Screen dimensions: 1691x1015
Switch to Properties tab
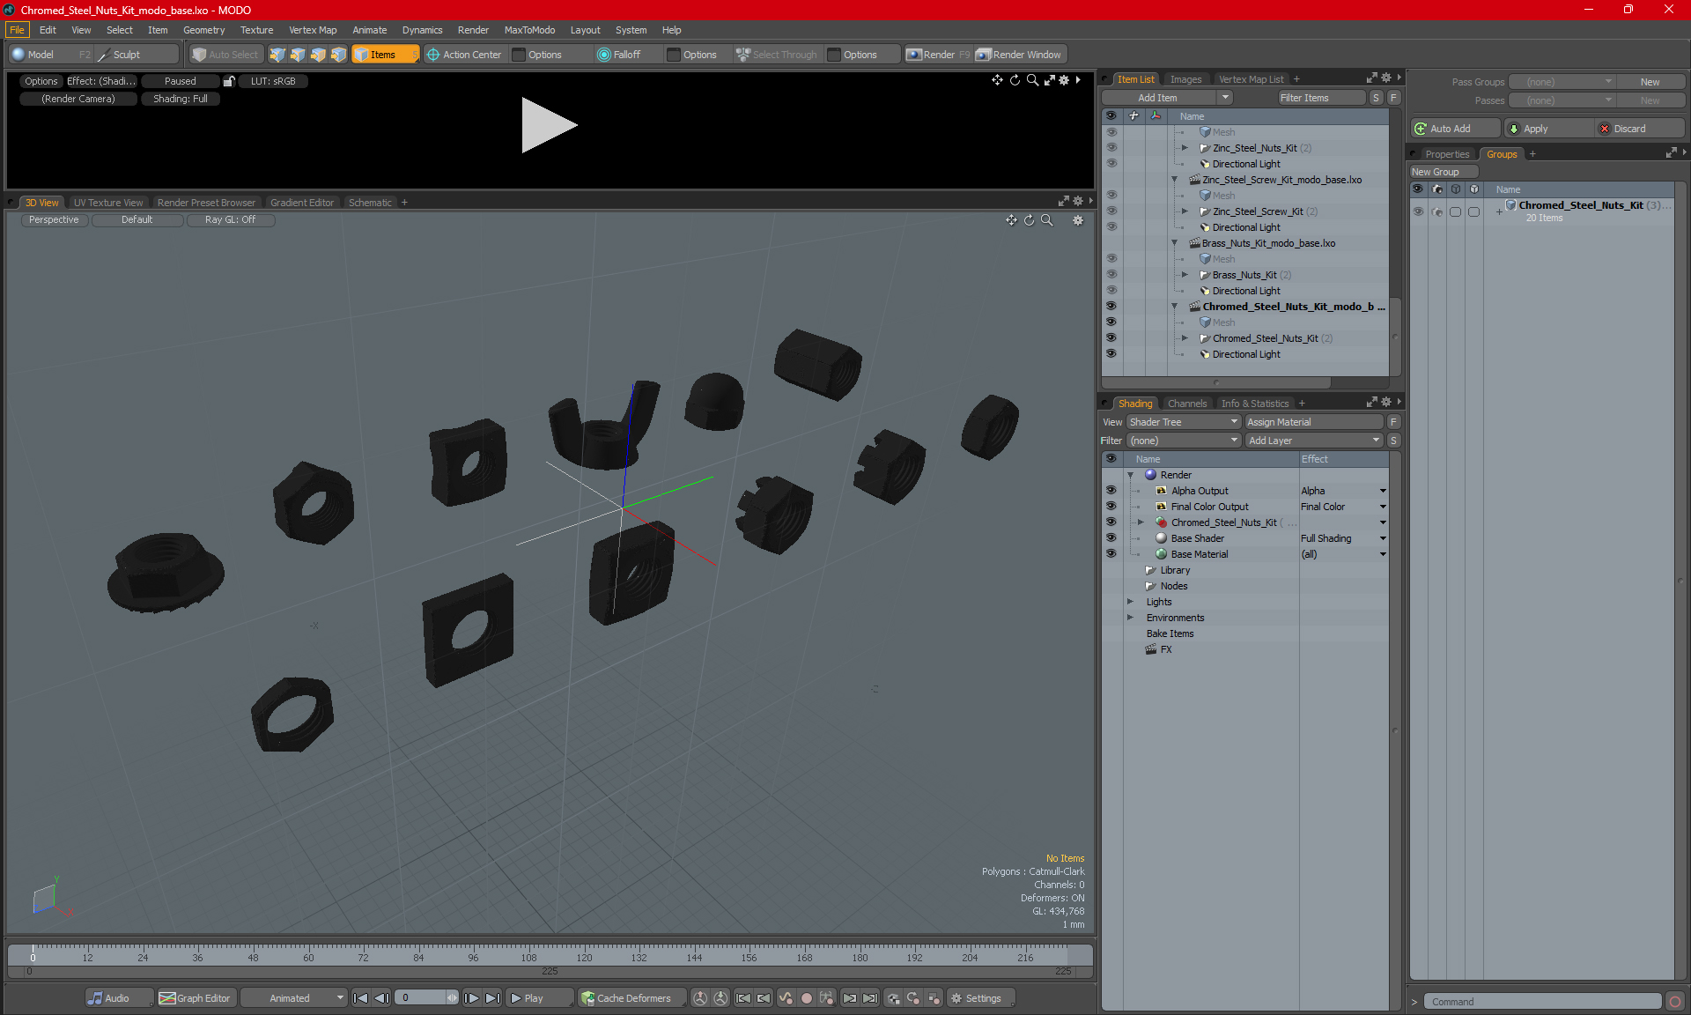[1447, 154]
